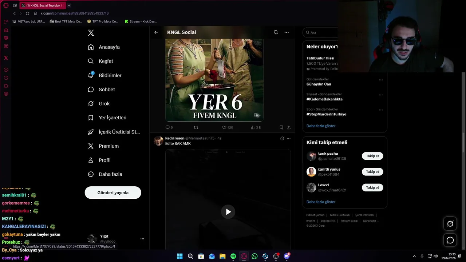The image size is (466, 262).
Task: Open Anasayfa home page
Action: [x=104, y=47]
